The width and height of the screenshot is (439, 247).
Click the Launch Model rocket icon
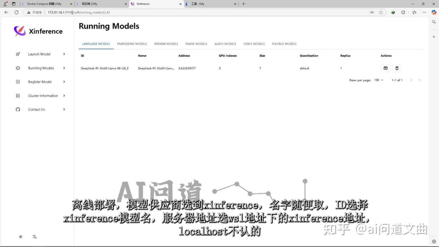point(18,54)
